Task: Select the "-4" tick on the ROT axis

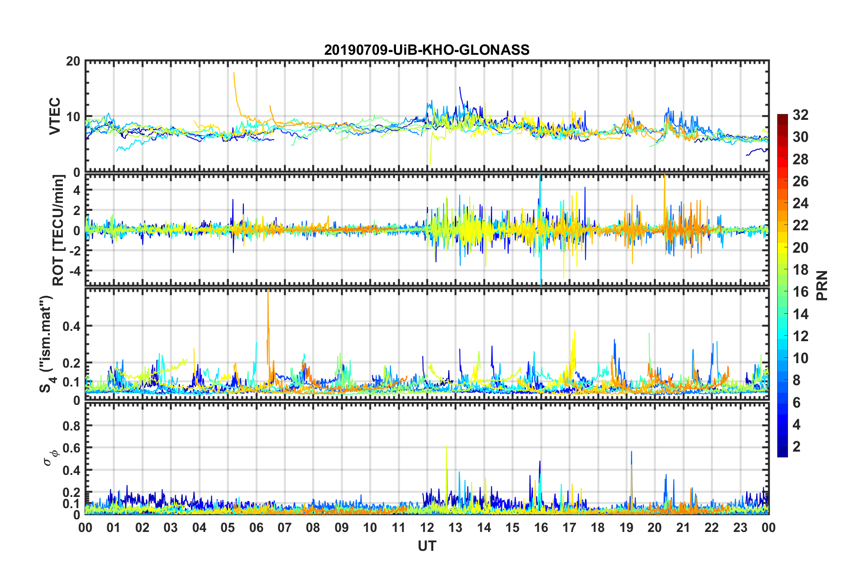Action: (75, 271)
